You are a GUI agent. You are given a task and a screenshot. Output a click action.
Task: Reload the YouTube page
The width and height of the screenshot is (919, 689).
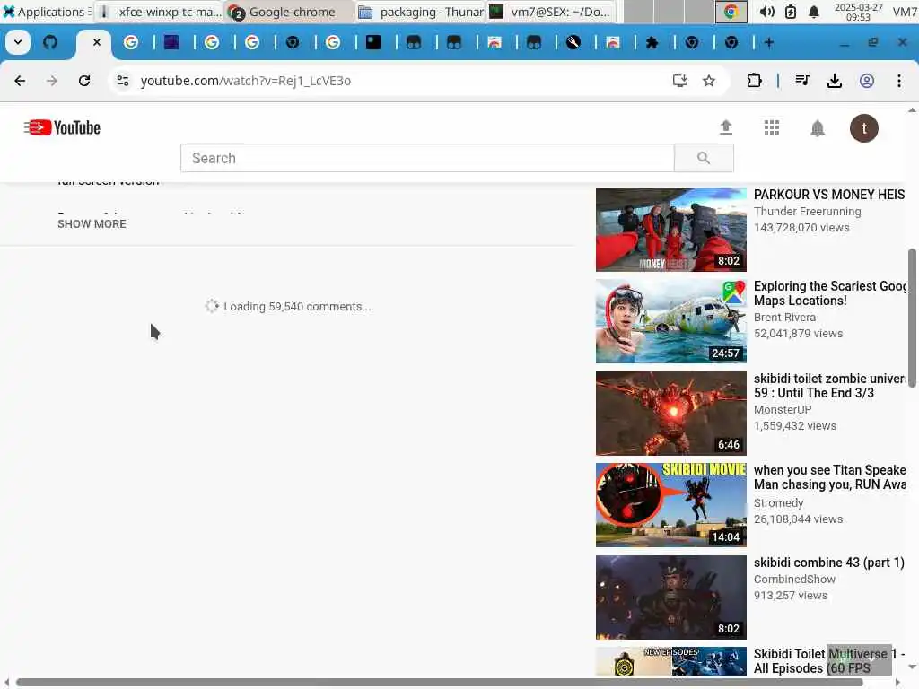(x=84, y=81)
